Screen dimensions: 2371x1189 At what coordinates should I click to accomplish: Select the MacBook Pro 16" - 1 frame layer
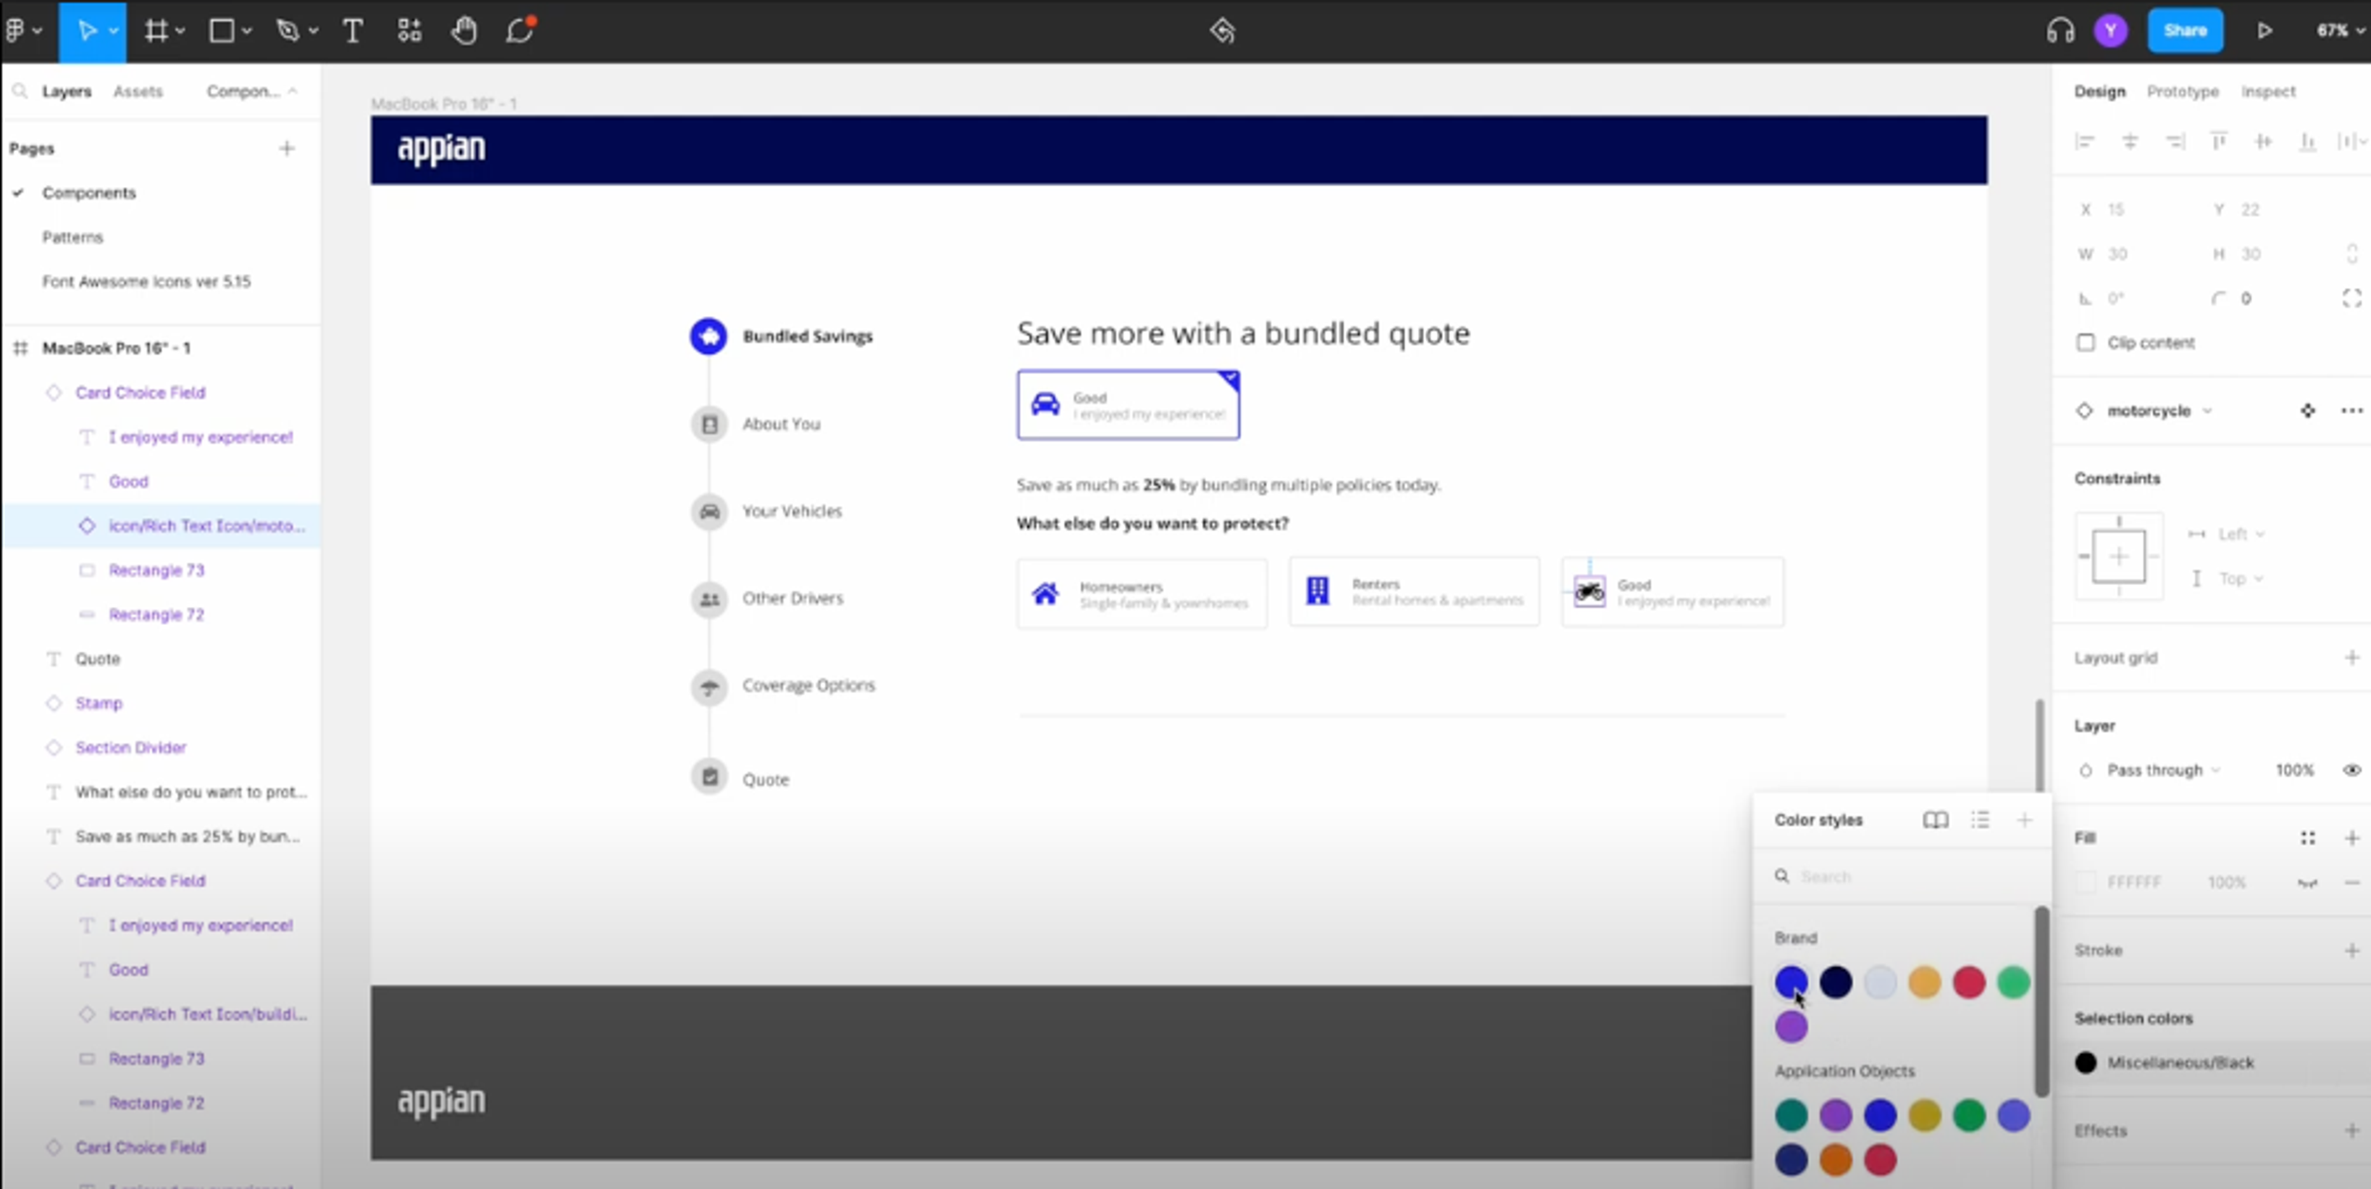(x=116, y=348)
